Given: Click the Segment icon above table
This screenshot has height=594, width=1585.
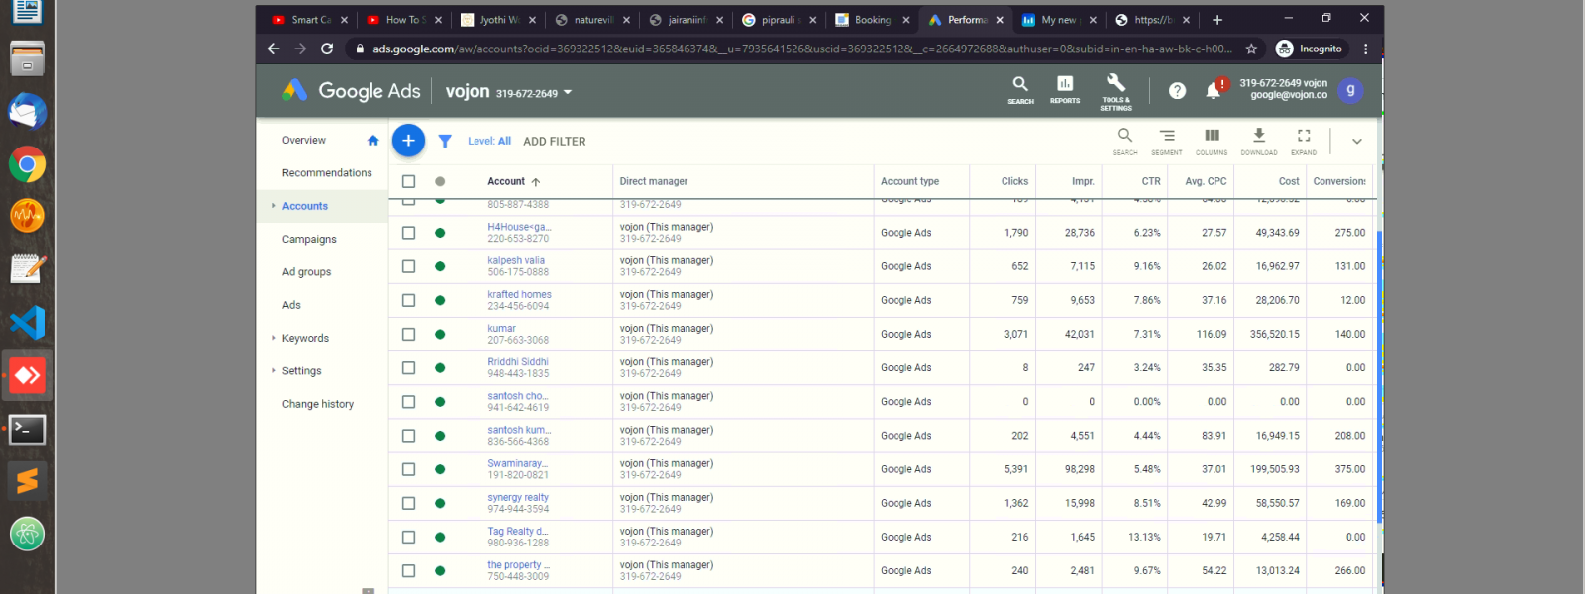Looking at the screenshot, I should [x=1167, y=140].
